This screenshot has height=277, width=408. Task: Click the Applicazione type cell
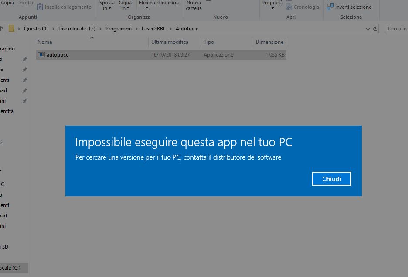[x=218, y=55]
